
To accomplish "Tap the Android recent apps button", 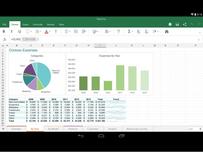I will click(x=122, y=136).
